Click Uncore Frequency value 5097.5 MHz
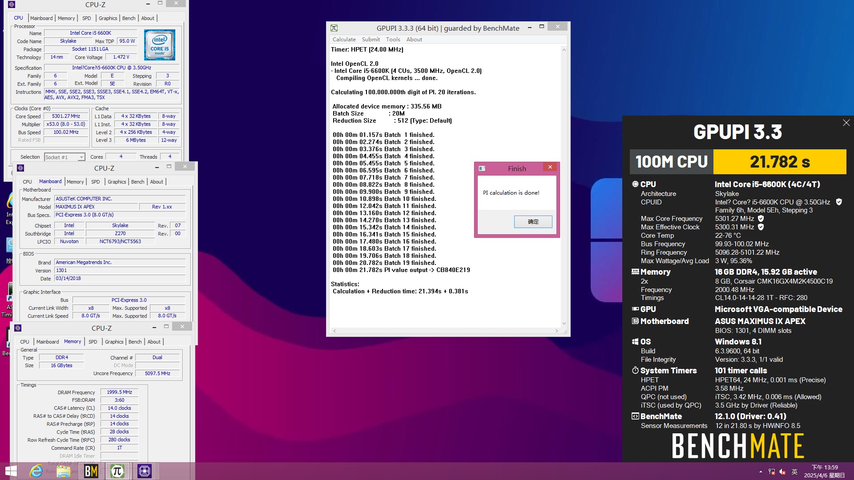The width and height of the screenshot is (854, 480). tap(157, 373)
